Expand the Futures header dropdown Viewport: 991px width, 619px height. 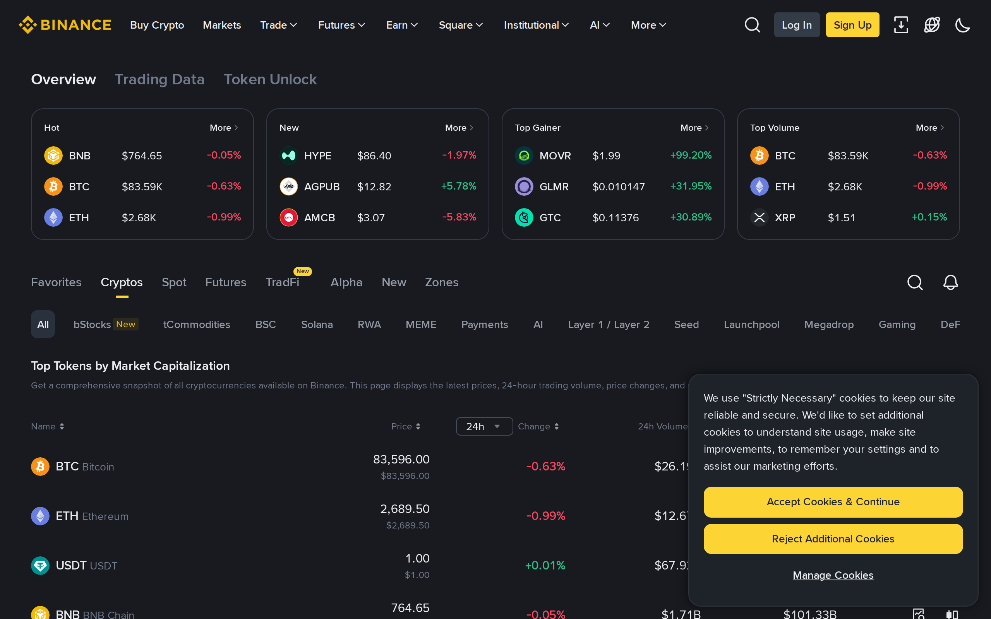click(341, 25)
